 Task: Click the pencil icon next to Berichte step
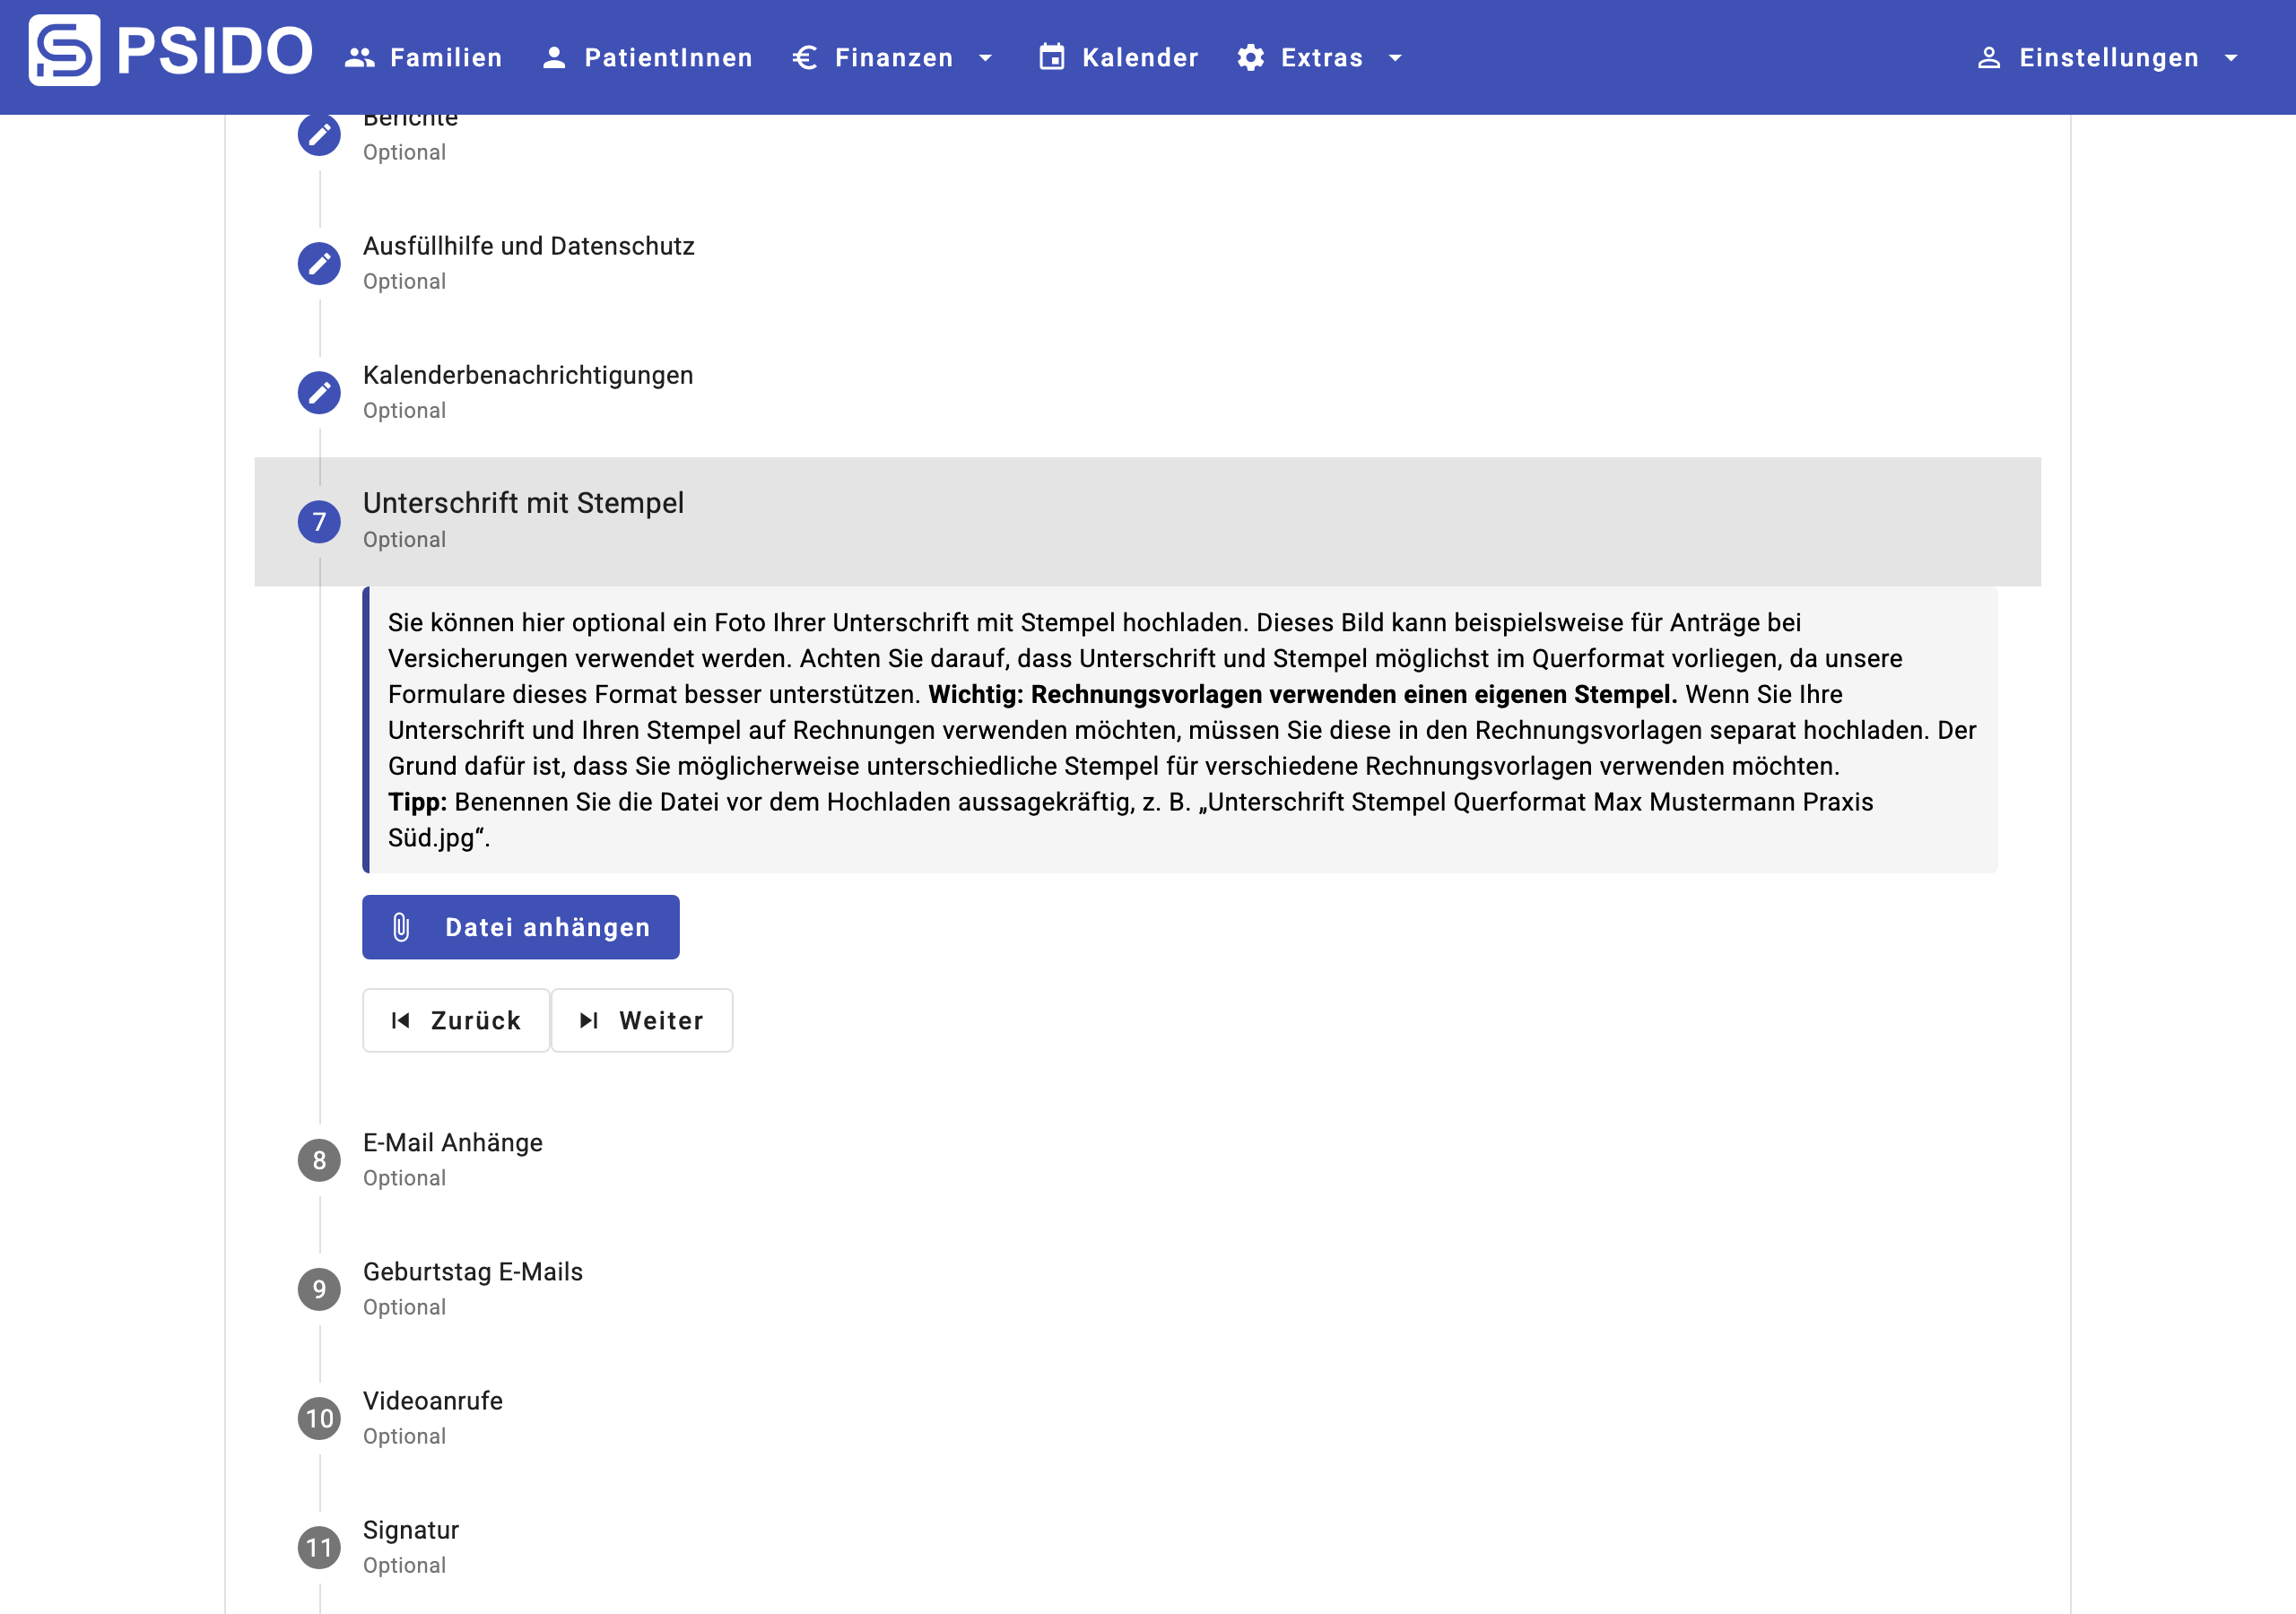pyautogui.click(x=319, y=135)
